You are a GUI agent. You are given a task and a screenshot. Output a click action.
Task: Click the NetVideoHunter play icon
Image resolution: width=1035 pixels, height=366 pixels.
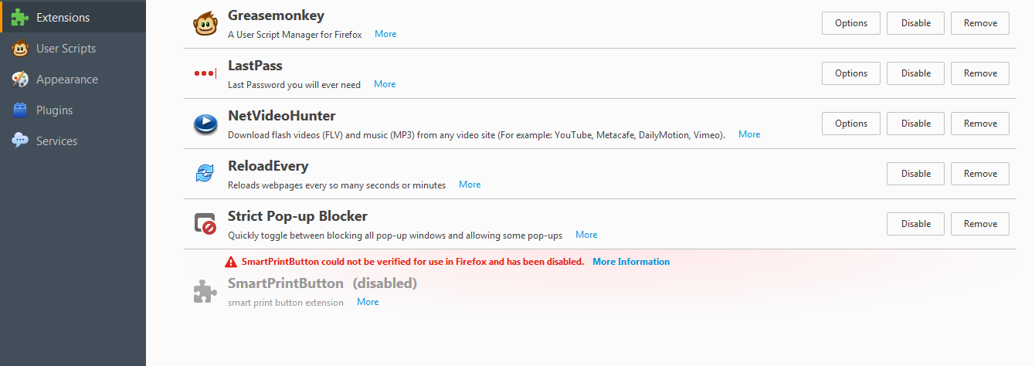[205, 124]
